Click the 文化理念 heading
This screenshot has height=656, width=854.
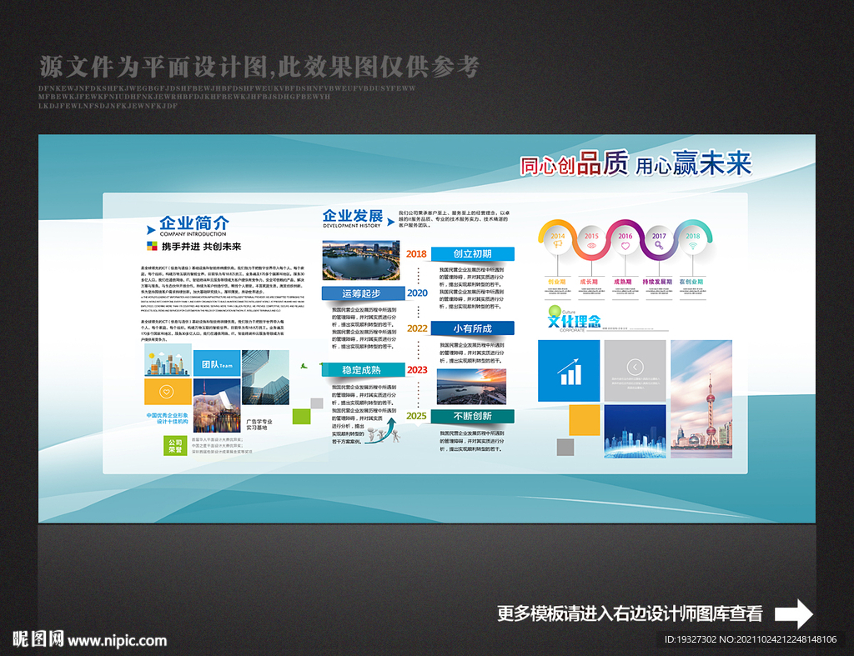(574, 321)
